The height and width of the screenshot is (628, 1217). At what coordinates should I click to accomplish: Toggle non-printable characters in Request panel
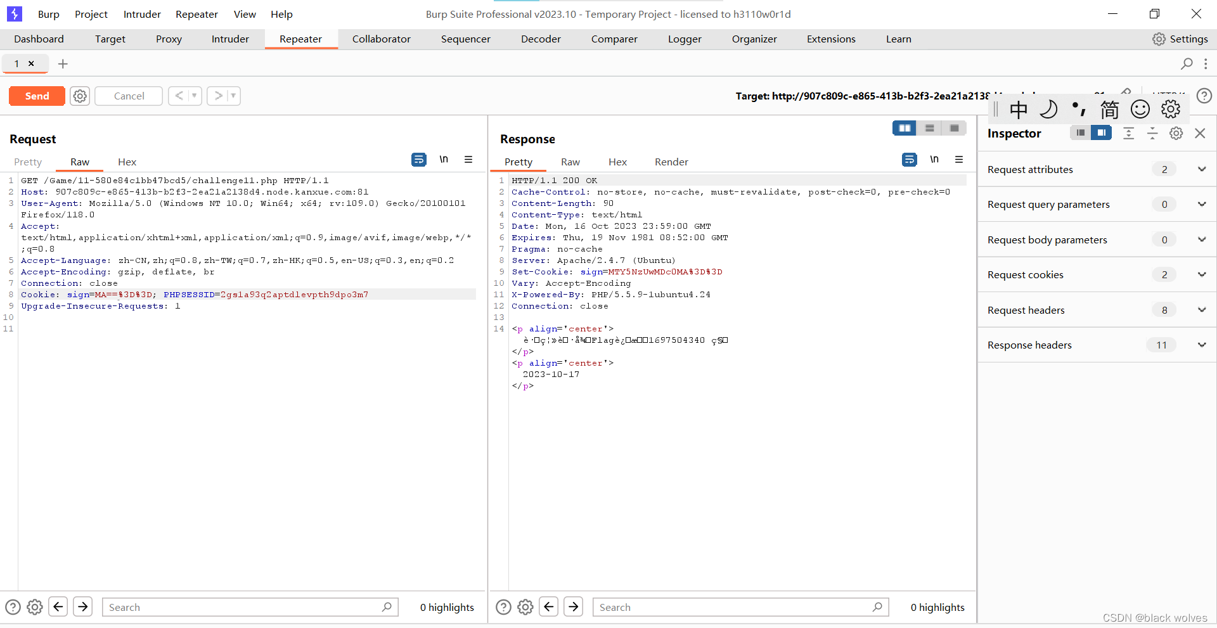[x=444, y=160]
